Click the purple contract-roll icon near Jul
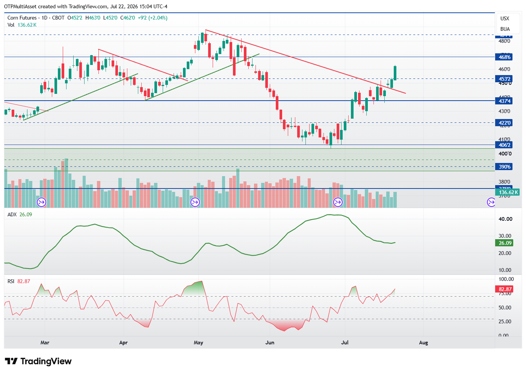This screenshot has height=374, width=526. 338,202
